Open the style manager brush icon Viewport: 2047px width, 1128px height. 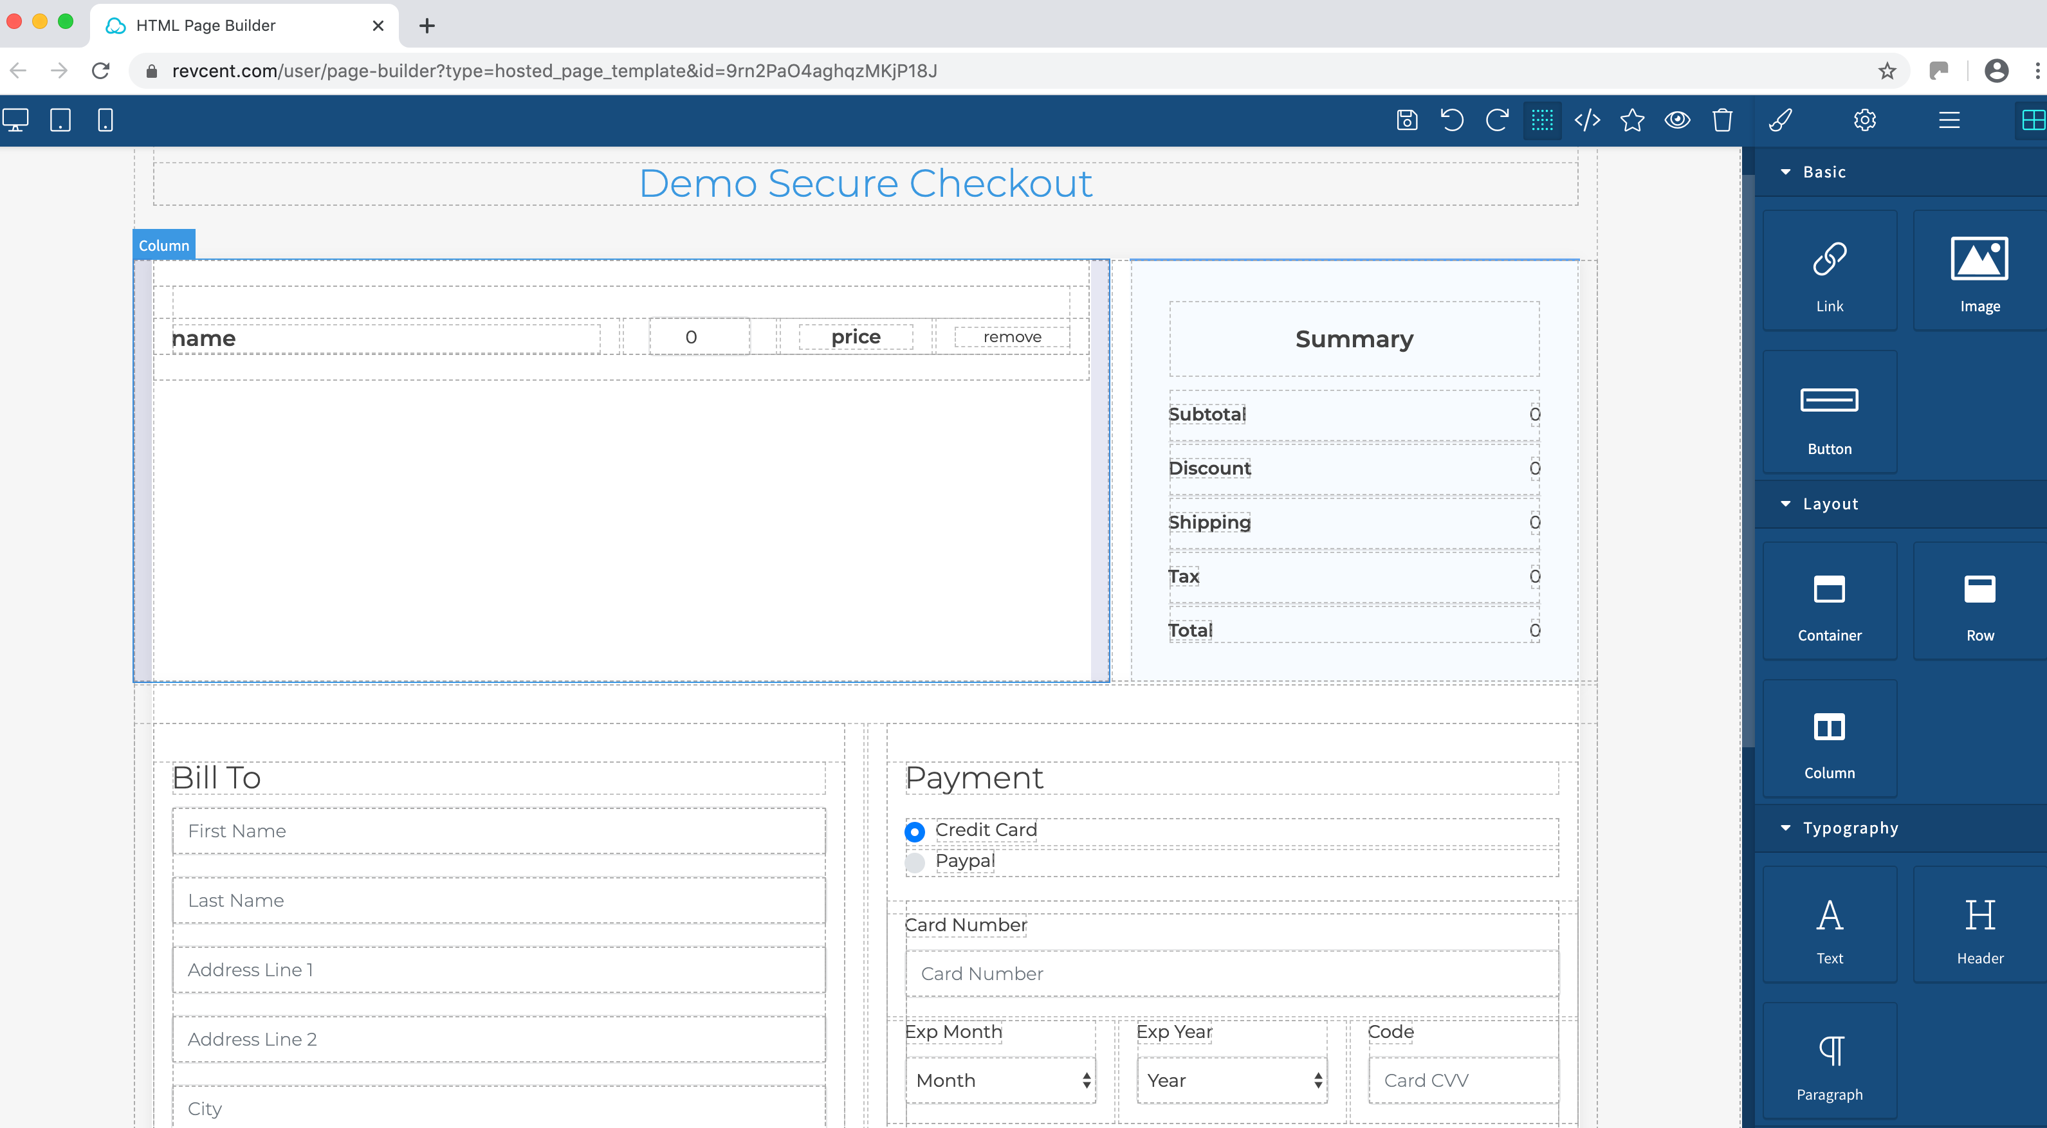[1780, 120]
